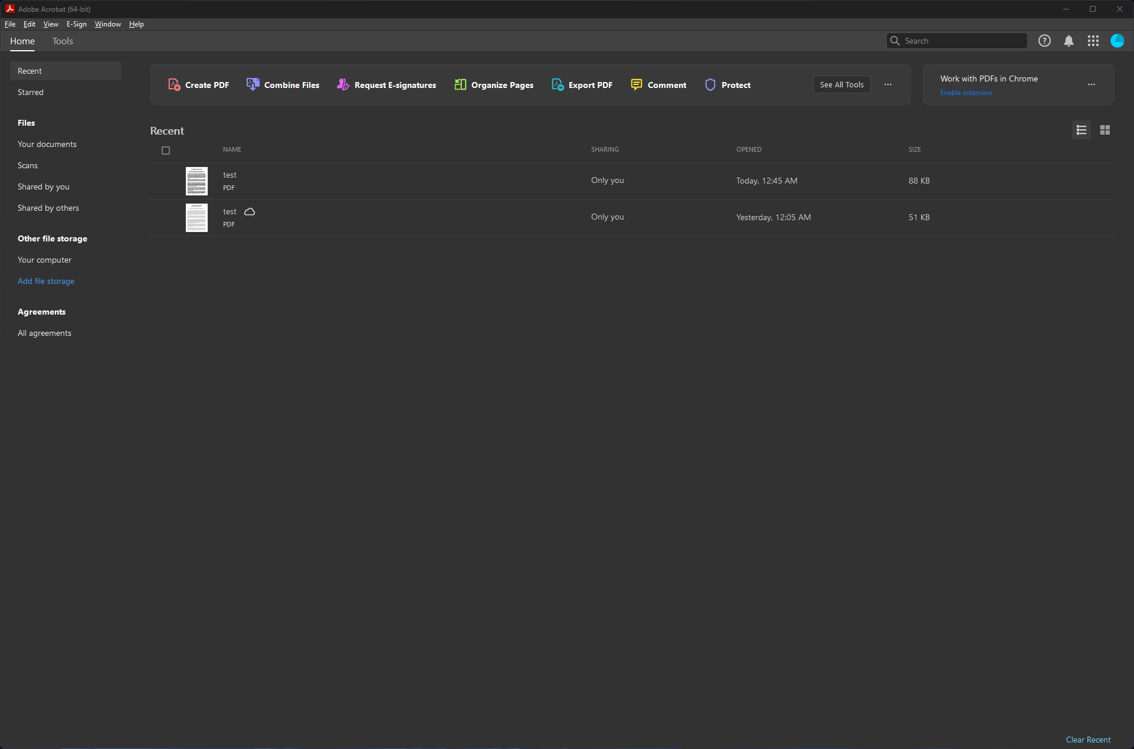Screen dimensions: 1134x749
Task: Click the Export PDF tool icon
Action: point(558,85)
